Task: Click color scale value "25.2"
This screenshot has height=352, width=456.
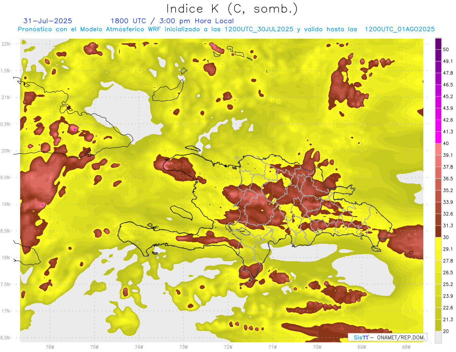Action: coord(448,284)
